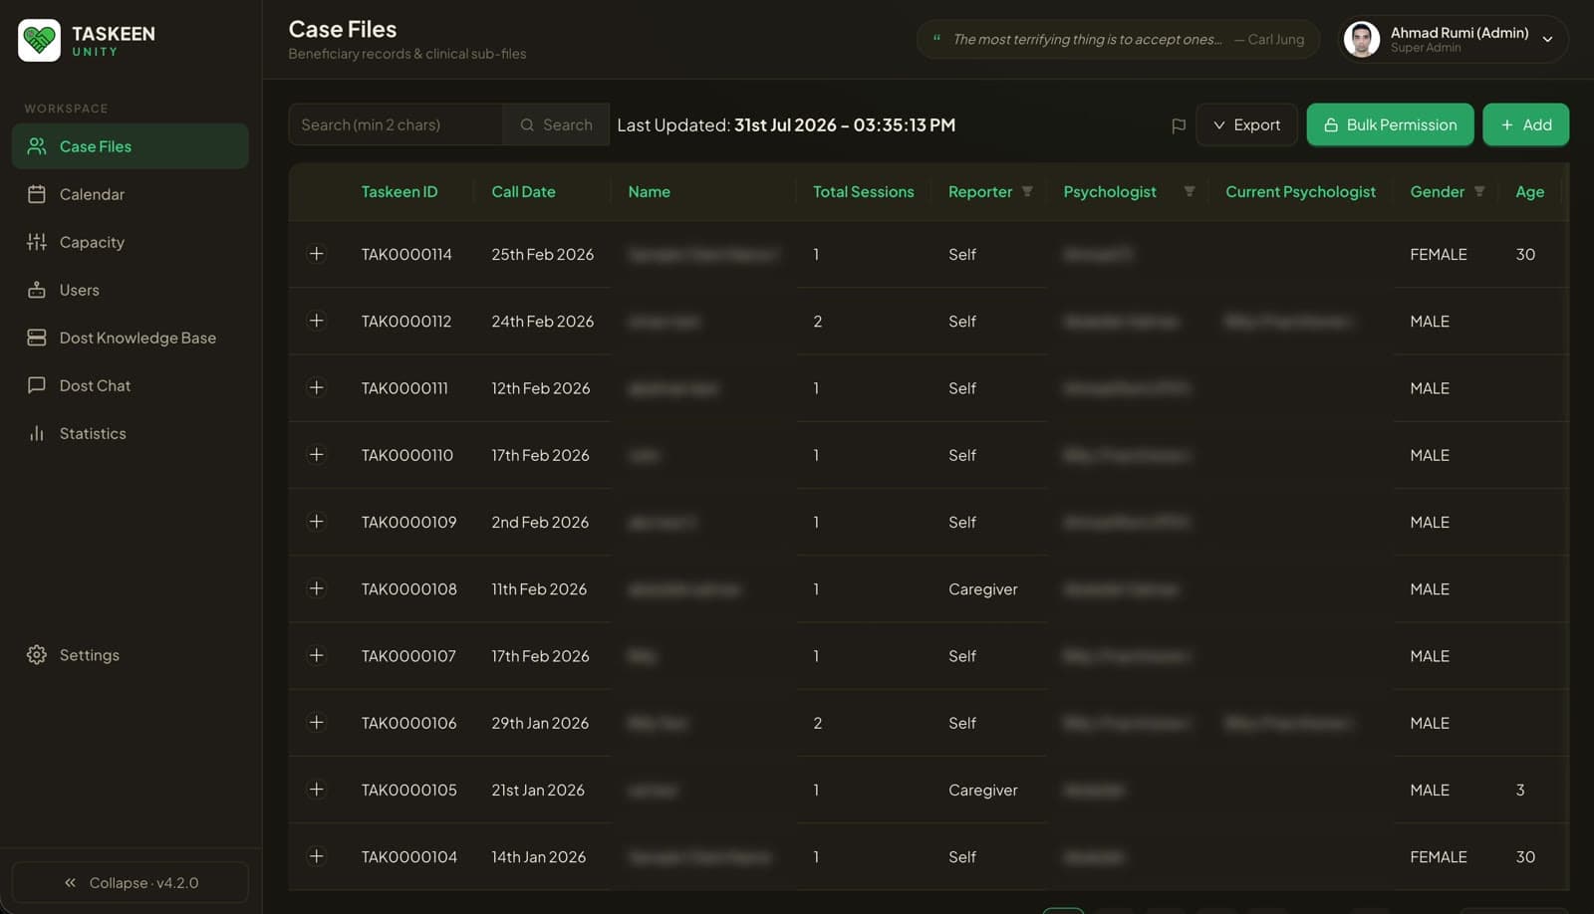This screenshot has height=914, width=1594.
Task: Open Settings in sidebar
Action: coord(131,655)
